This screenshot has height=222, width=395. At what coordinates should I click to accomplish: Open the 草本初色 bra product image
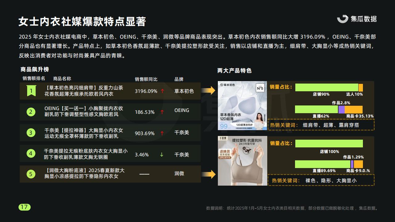tap(242, 105)
